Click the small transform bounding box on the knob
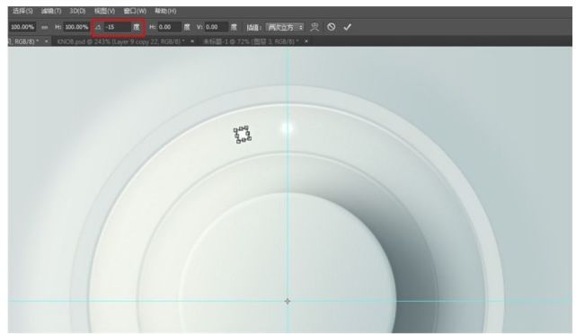The width and height of the screenshot is (576, 334). (243, 135)
